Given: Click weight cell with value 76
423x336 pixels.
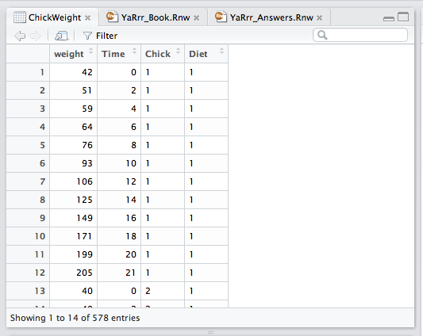Looking at the screenshot, I should [73, 145].
